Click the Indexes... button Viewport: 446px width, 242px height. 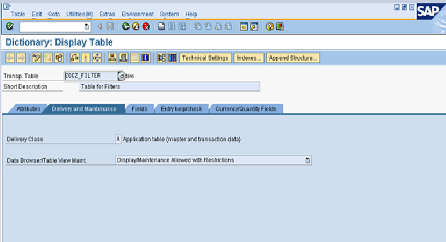pyautogui.click(x=249, y=58)
